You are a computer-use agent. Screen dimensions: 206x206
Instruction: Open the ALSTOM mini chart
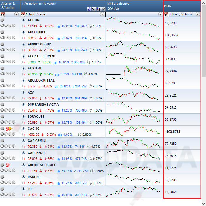[133, 71]
